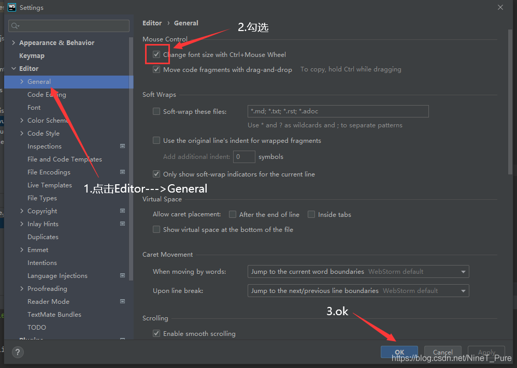Image resolution: width=517 pixels, height=368 pixels.
Task: Expand Code Style node
Action: coord(22,133)
